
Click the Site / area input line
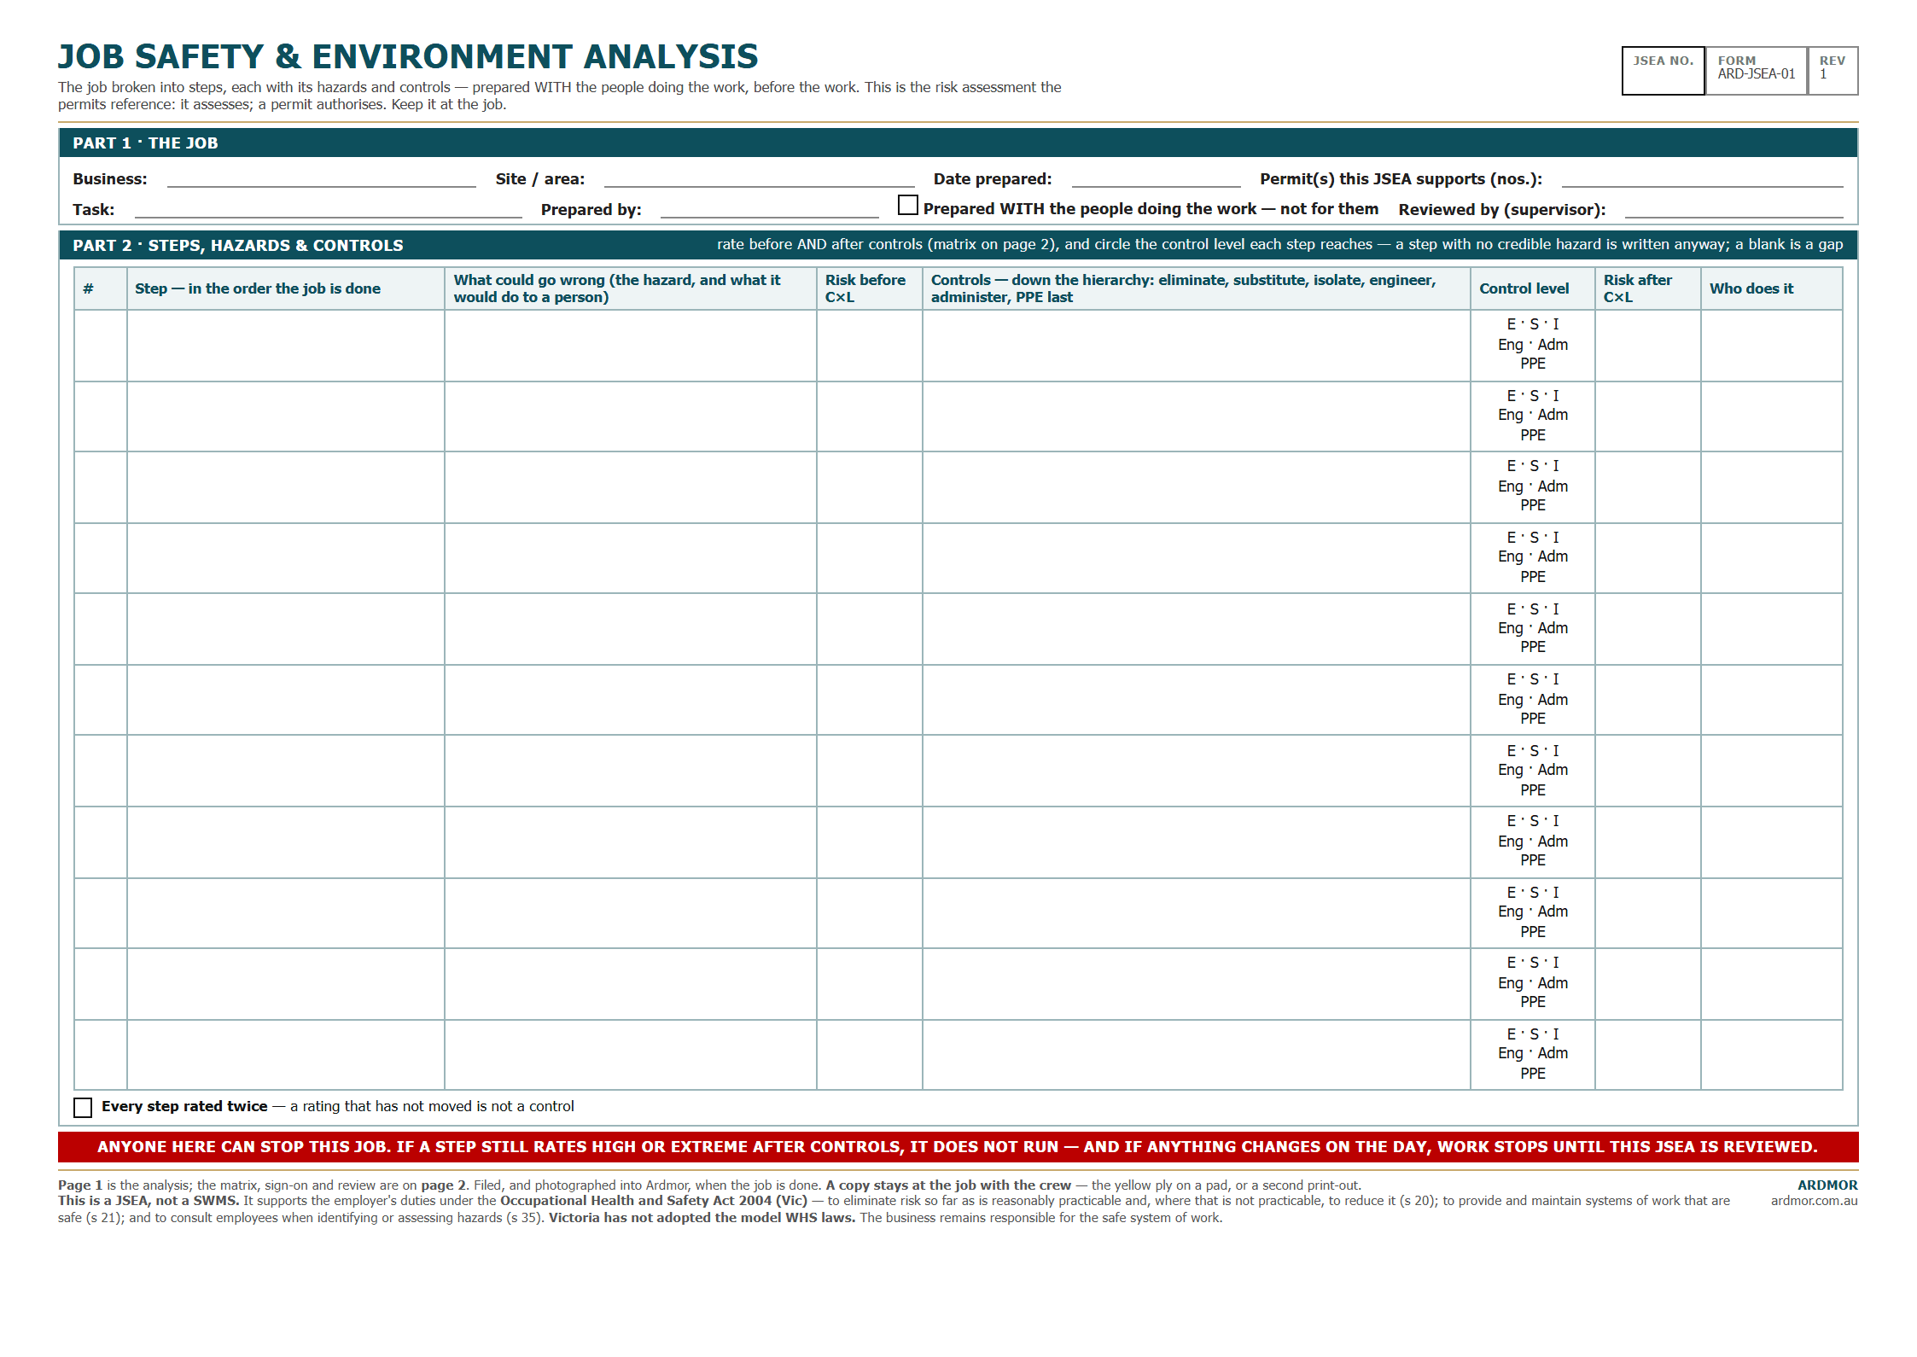click(x=759, y=179)
